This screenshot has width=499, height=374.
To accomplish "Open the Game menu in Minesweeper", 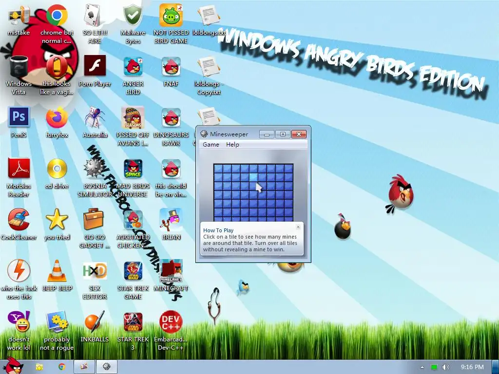I will tap(211, 144).
